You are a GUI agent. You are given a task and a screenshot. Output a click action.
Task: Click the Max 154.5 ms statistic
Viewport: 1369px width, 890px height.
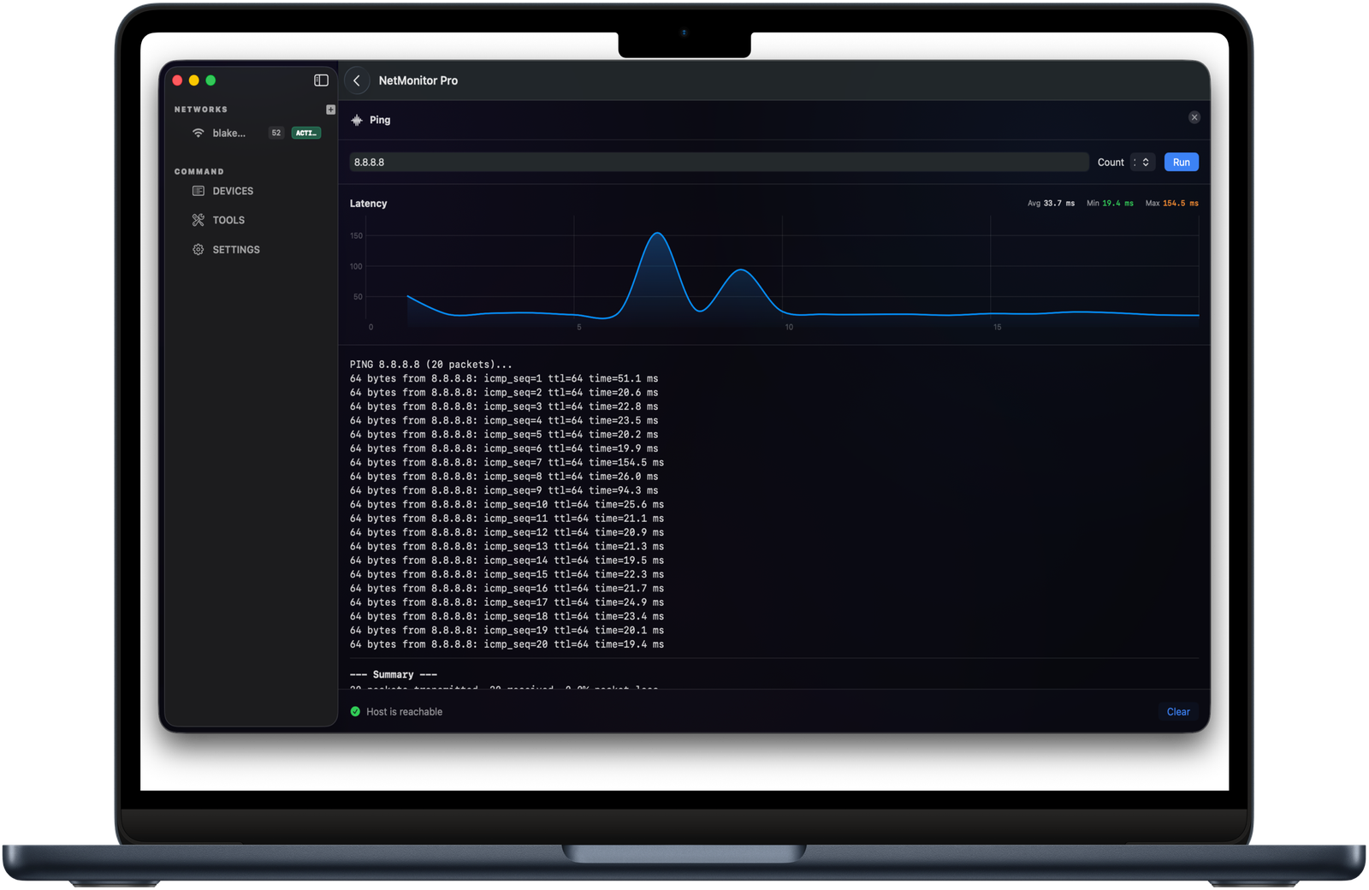pyautogui.click(x=1171, y=204)
